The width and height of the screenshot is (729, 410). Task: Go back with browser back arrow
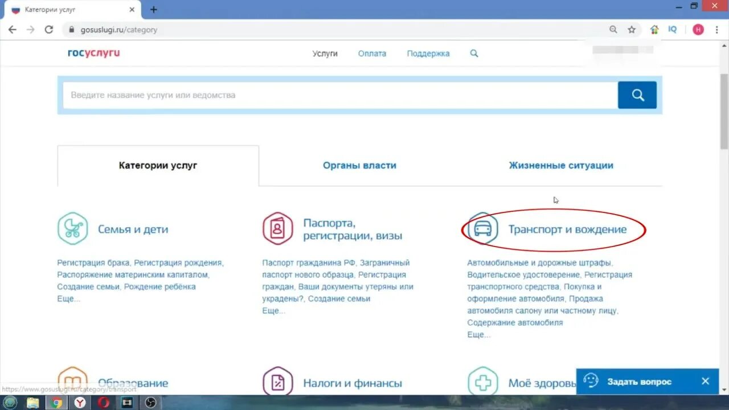[x=13, y=30]
